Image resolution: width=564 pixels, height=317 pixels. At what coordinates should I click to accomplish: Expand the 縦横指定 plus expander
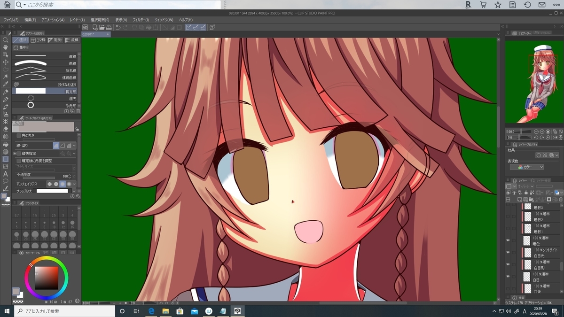[15, 154]
